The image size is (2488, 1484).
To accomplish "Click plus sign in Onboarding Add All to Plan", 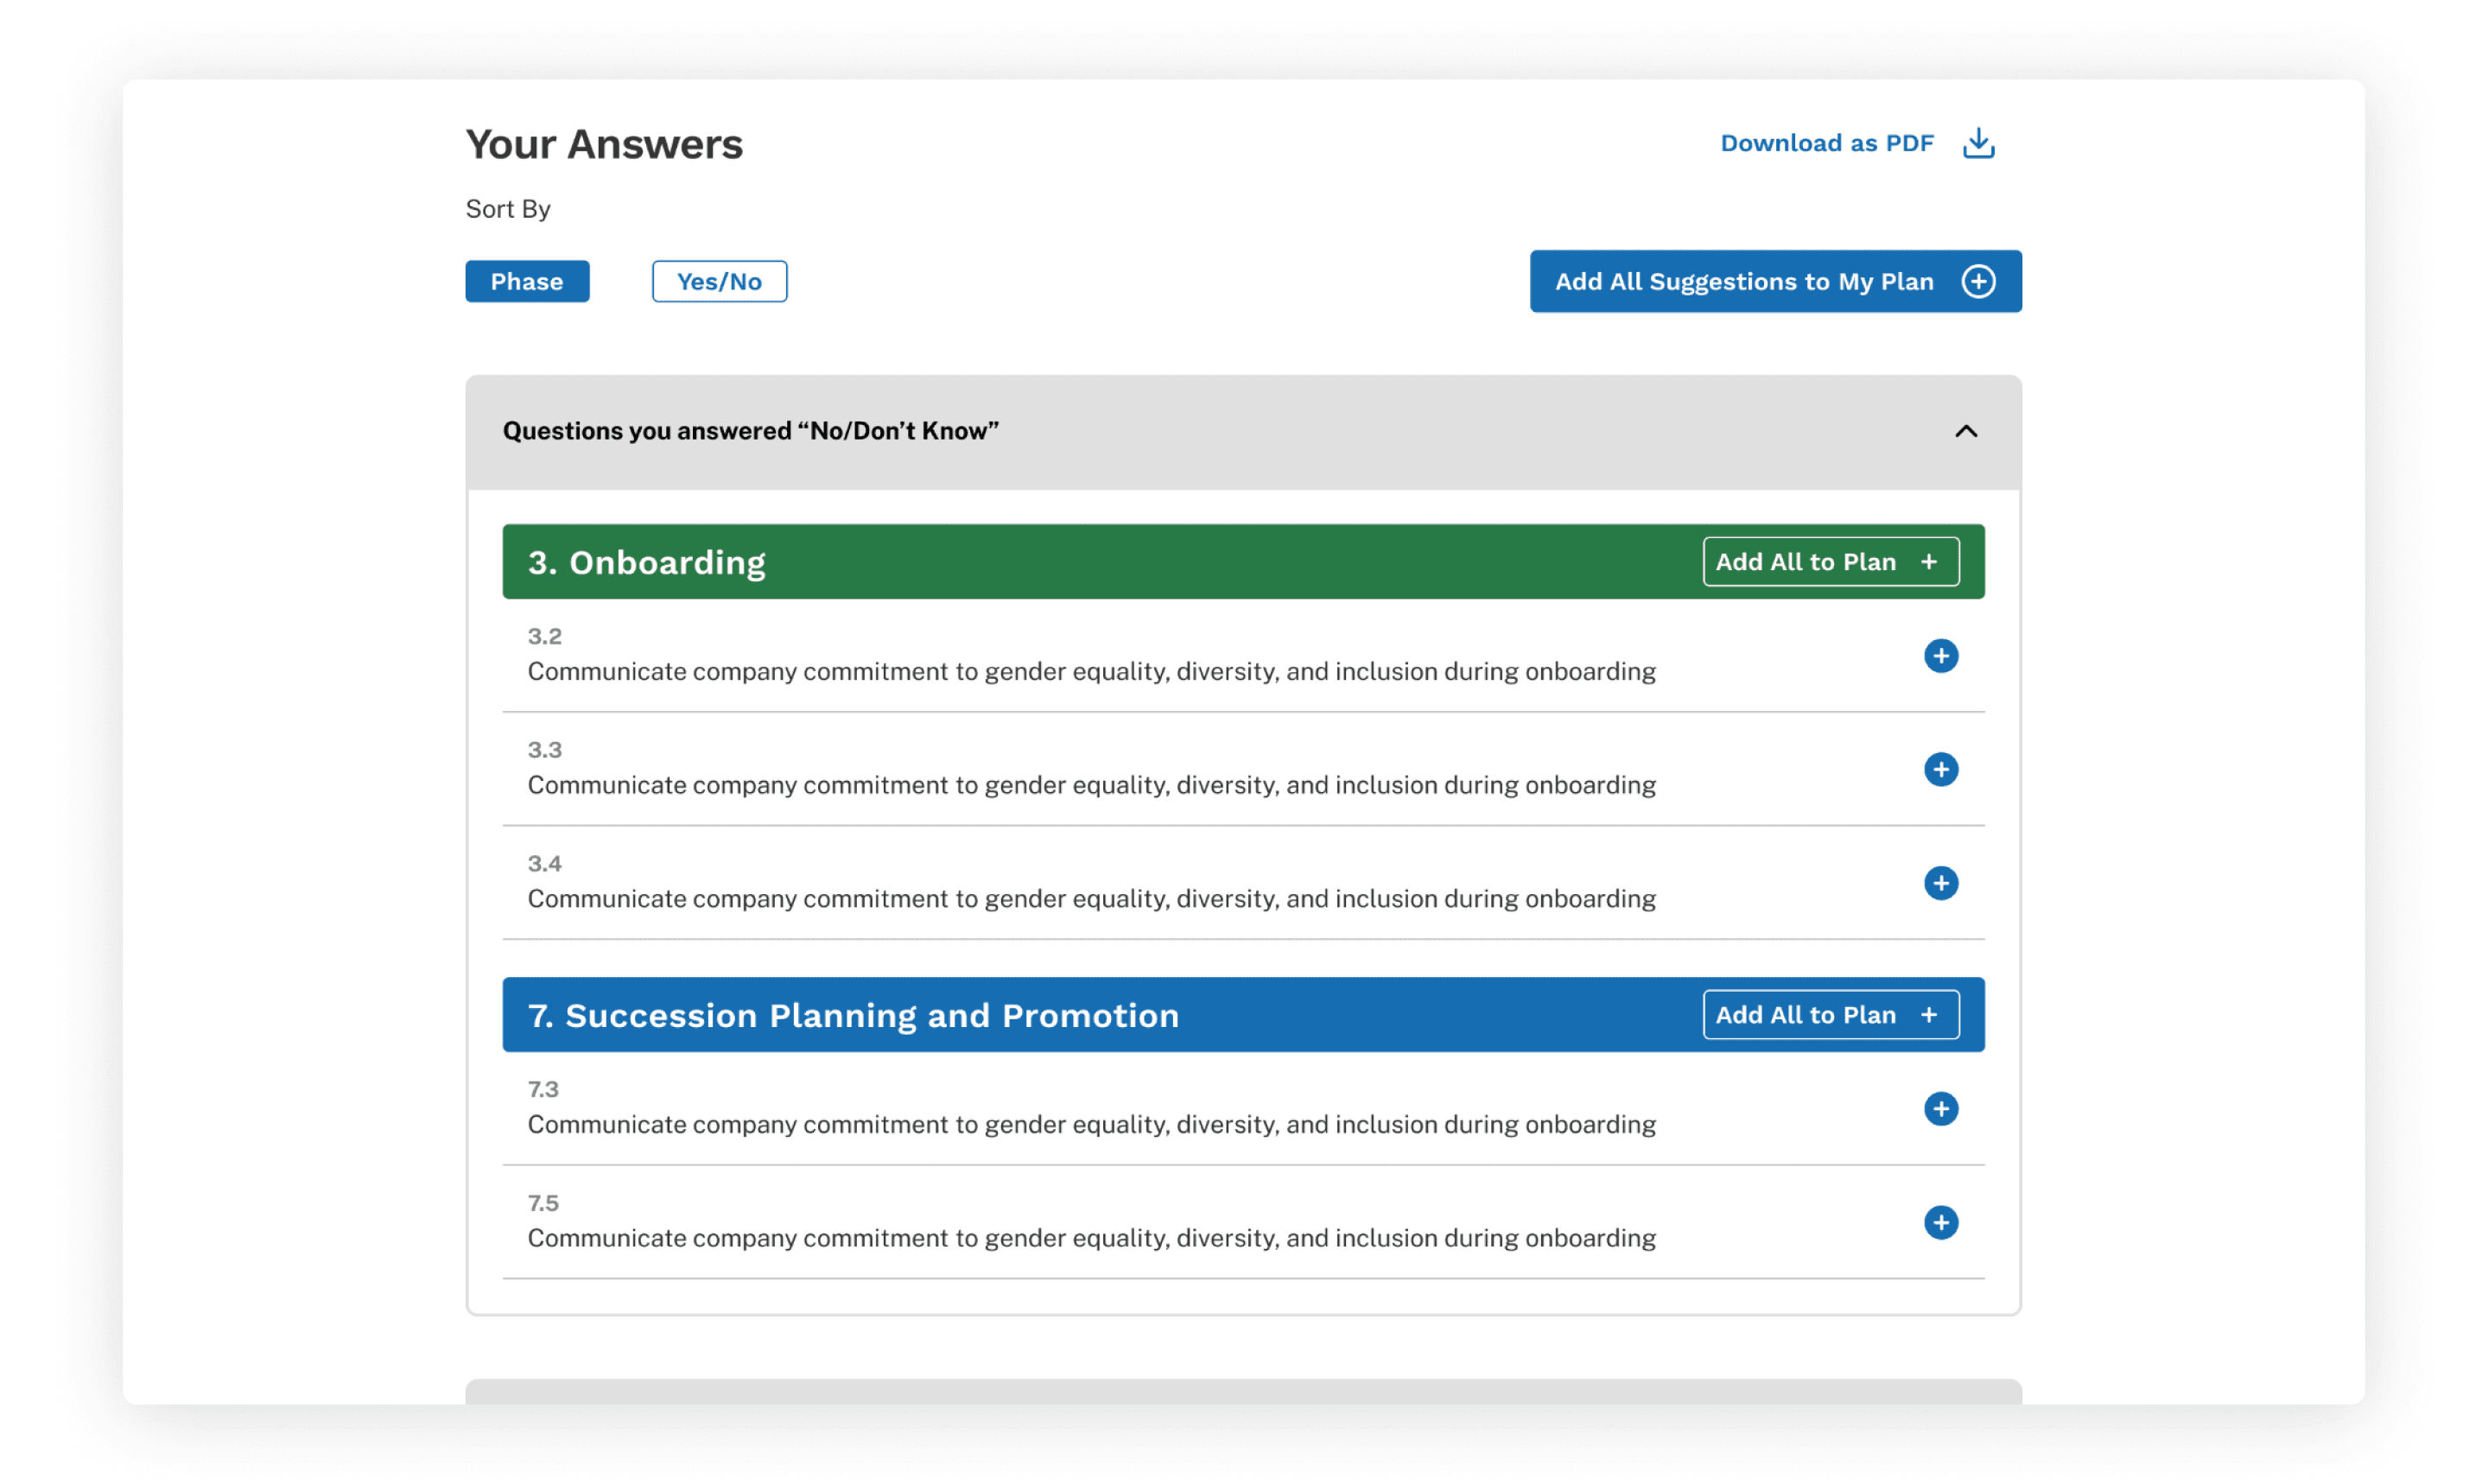I will click(1928, 562).
